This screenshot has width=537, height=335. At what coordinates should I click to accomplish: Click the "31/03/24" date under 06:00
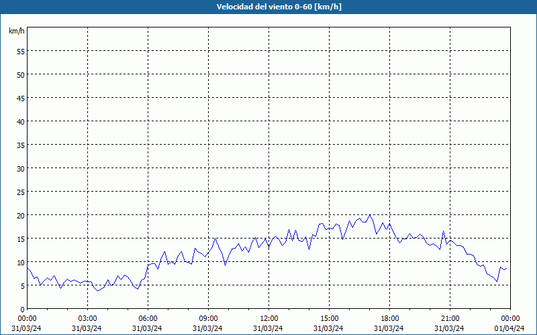click(147, 328)
